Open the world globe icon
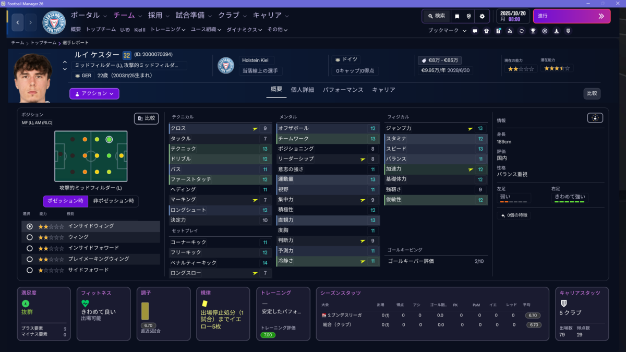Image resolution: width=626 pixels, height=352 pixels. pyautogui.click(x=469, y=16)
